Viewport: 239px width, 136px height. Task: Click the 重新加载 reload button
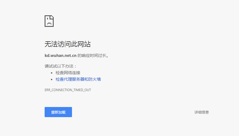coord(58,112)
